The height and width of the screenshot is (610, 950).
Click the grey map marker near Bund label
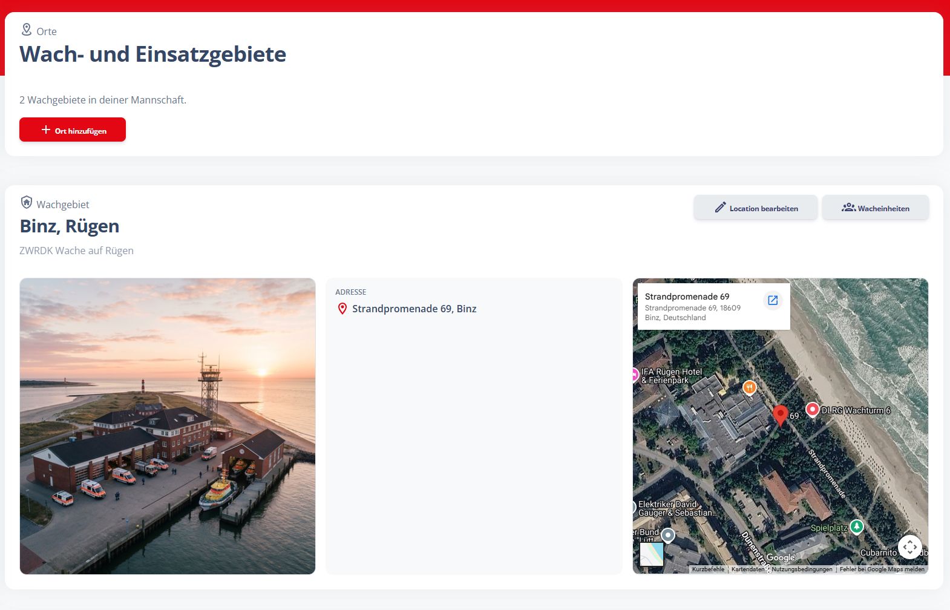coord(668,535)
